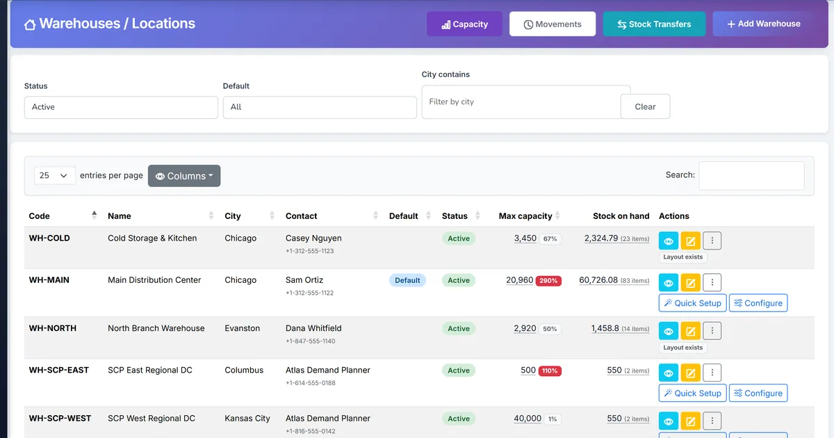Image resolution: width=834 pixels, height=438 pixels.
Task: Edit WH-NORTH warehouse with pencil icon
Action: click(690, 331)
